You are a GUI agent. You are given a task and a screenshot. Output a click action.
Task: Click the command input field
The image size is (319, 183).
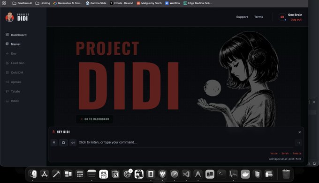coord(186,142)
